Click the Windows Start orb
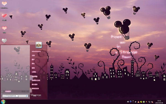Viewport: 166px width, 104px height. coord(3,102)
